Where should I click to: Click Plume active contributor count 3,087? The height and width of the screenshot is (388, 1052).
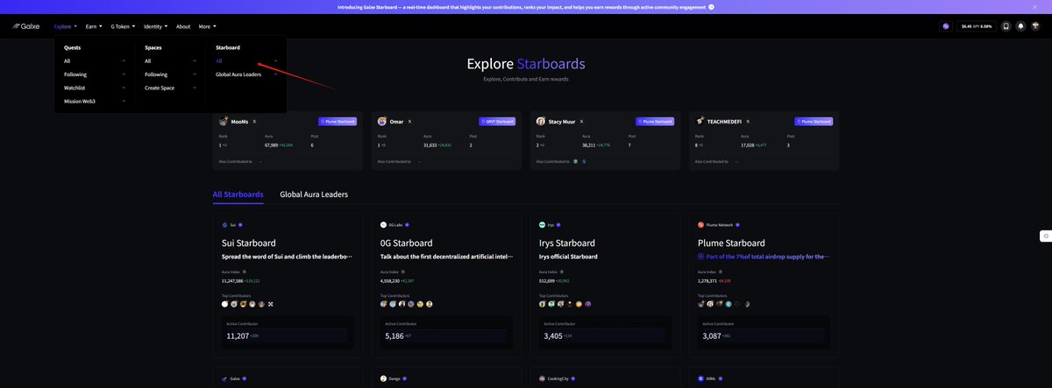click(713, 335)
